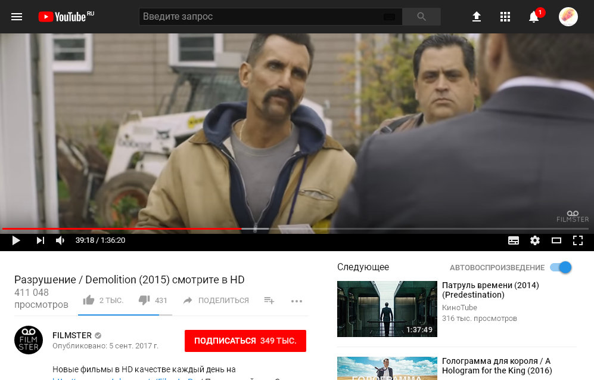This screenshot has width=594, height=380.
Task: Click the description text Новые фильмы в HD
Action: click(144, 369)
